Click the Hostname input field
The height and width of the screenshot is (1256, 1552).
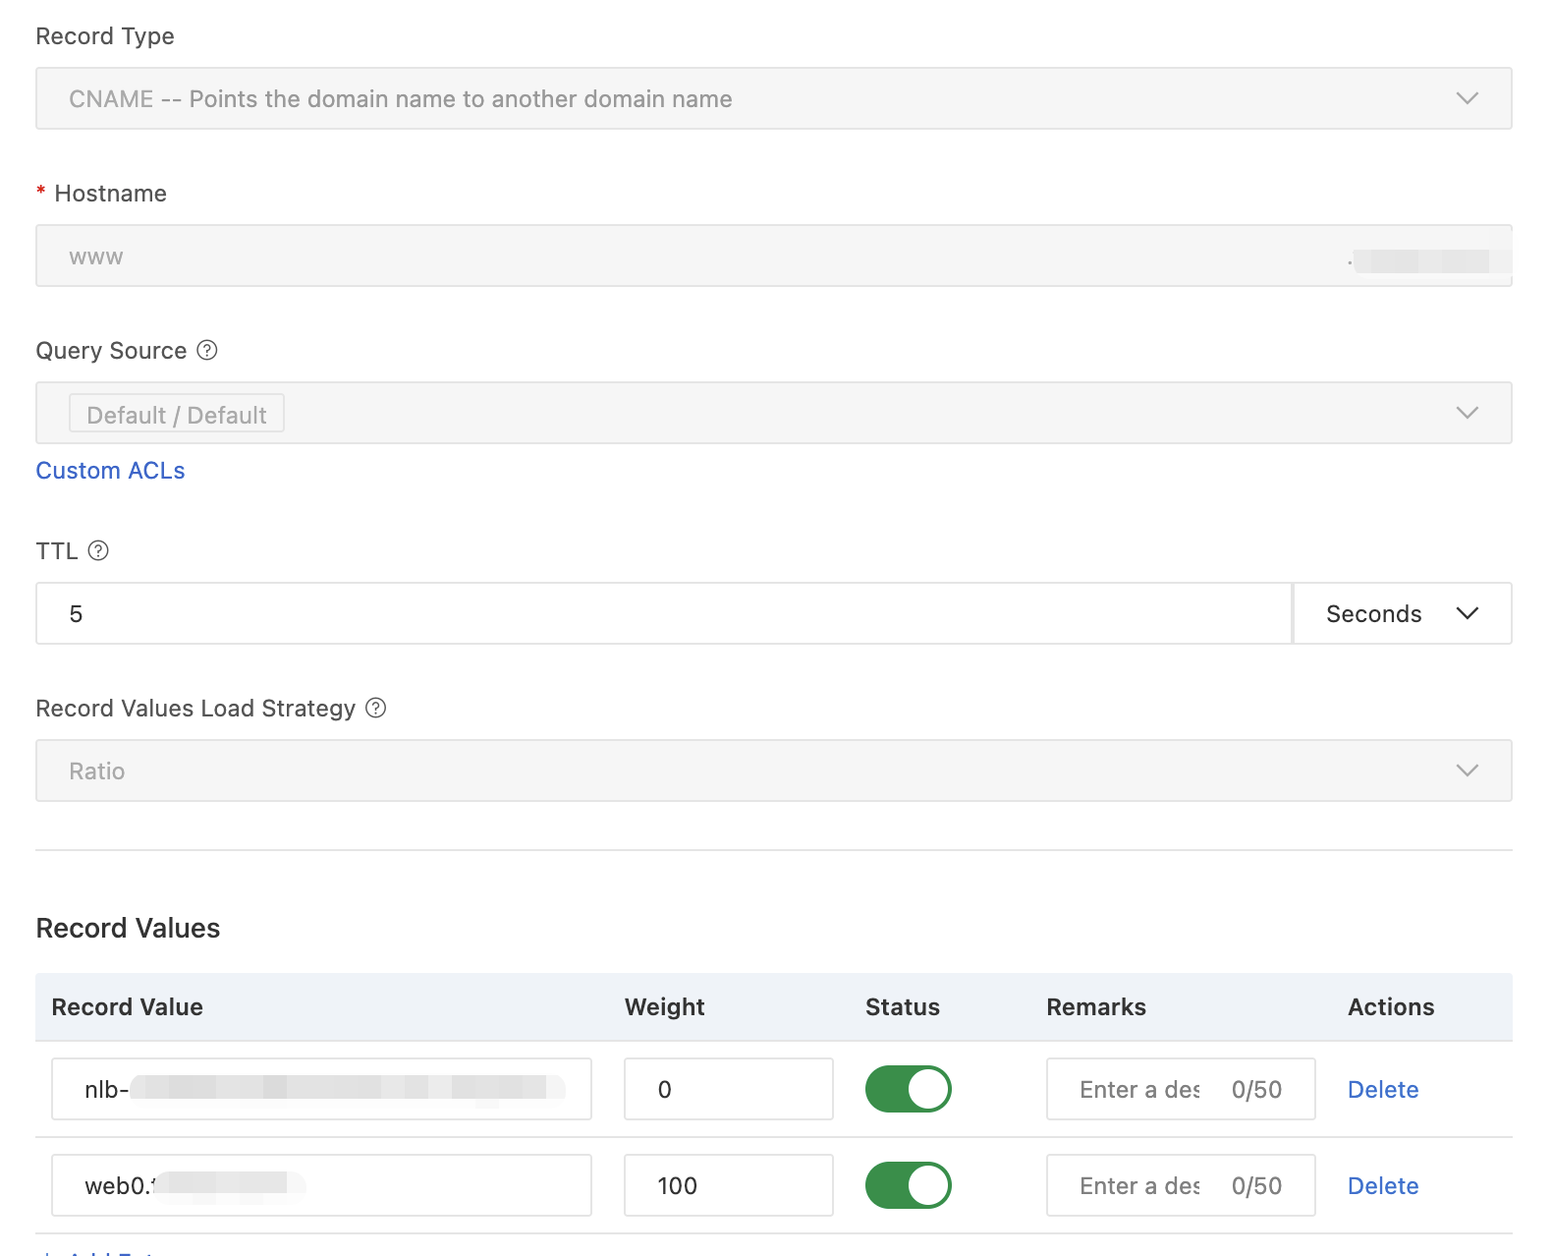click(x=688, y=257)
